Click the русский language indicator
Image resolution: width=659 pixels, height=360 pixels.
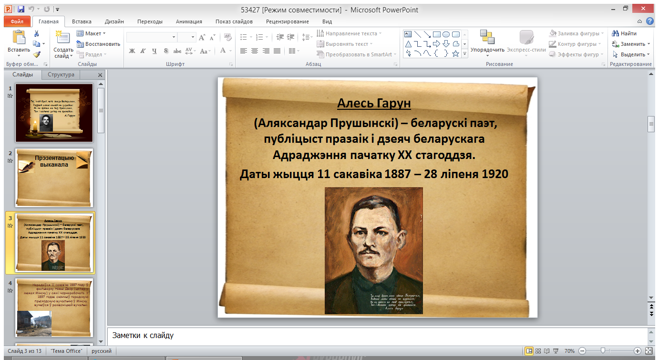(x=101, y=351)
